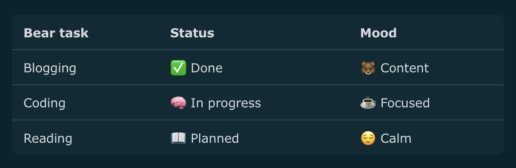Click empty space in Coding row right of Focused
This screenshot has height=168, width=516.
(x=467, y=103)
